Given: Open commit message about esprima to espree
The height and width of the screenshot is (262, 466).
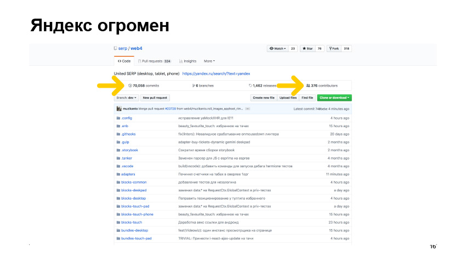Looking at the screenshot, I should point(214,158).
